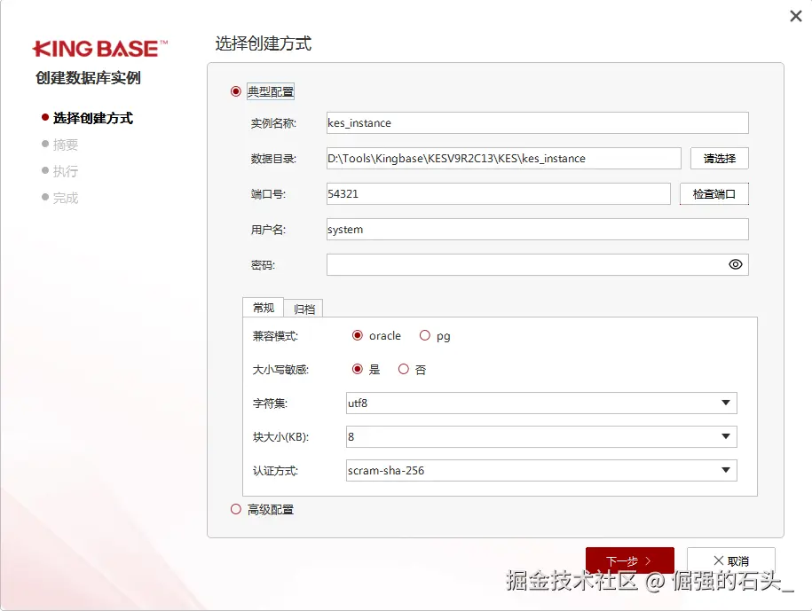Focus the 密码 password field
This screenshot has width=812, height=611.
click(537, 264)
